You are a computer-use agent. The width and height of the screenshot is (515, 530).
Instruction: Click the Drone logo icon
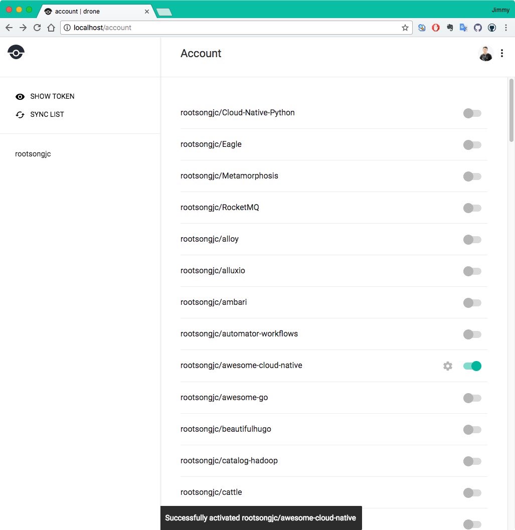16,52
